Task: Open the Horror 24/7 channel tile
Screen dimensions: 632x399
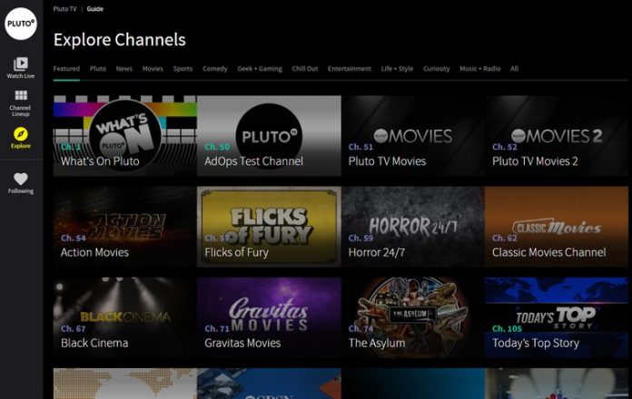Action: coord(413,227)
